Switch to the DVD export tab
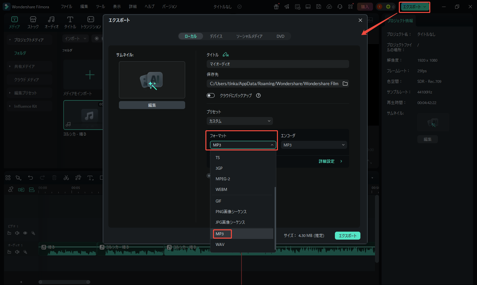Screen dimensions: 477x285 [x=281, y=36]
